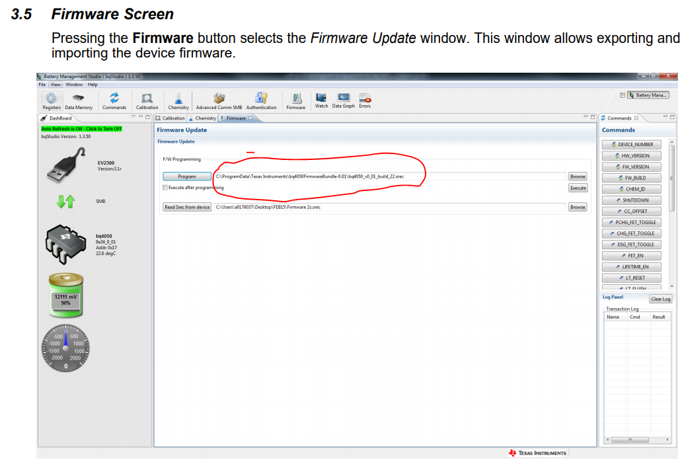The image size is (684, 466).
Task: Click the Execute button
Action: (578, 188)
